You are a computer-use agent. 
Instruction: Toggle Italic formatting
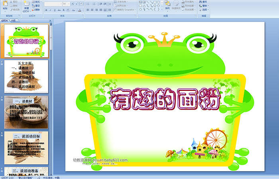point(50,10)
